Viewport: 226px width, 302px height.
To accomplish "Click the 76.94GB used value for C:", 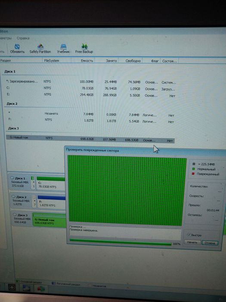I will pos(111,88).
